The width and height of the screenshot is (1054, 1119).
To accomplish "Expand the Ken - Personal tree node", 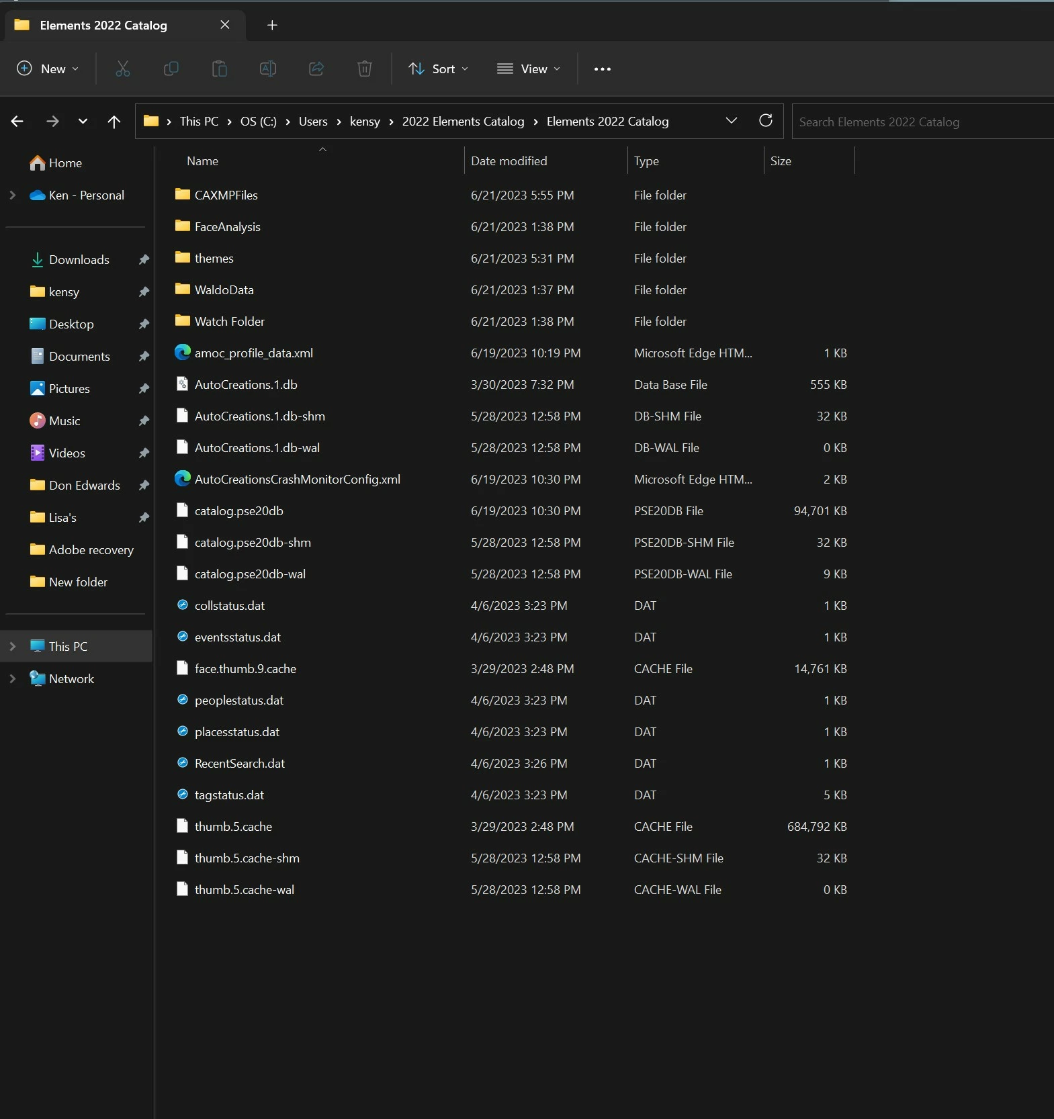I will 12,195.
